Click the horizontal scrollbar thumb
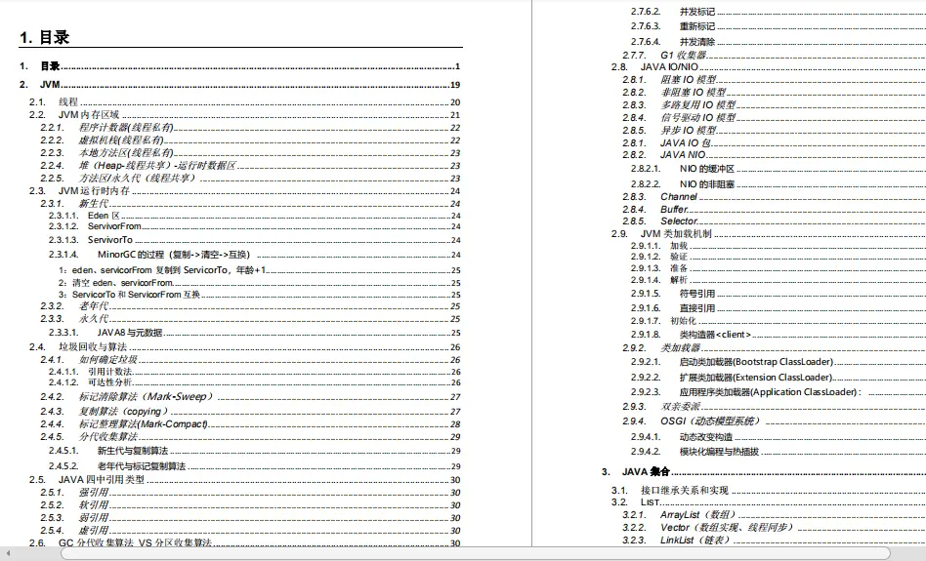926x561 pixels. coord(476,553)
